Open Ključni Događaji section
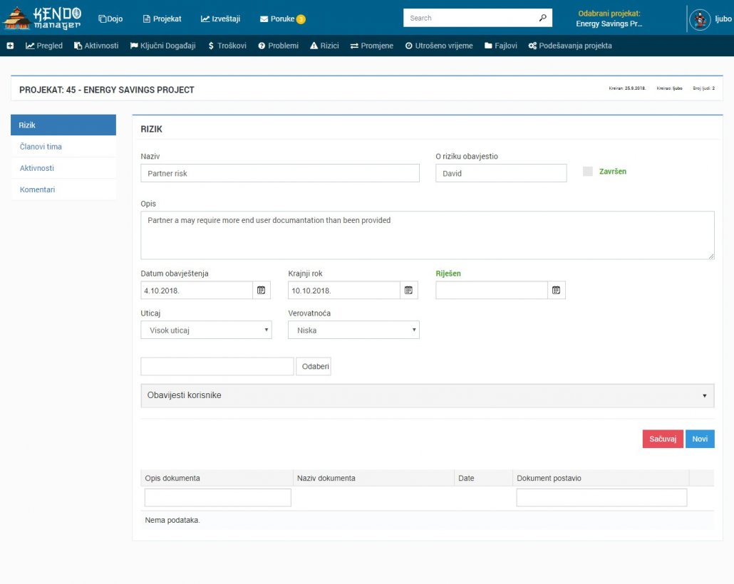 pyautogui.click(x=163, y=46)
